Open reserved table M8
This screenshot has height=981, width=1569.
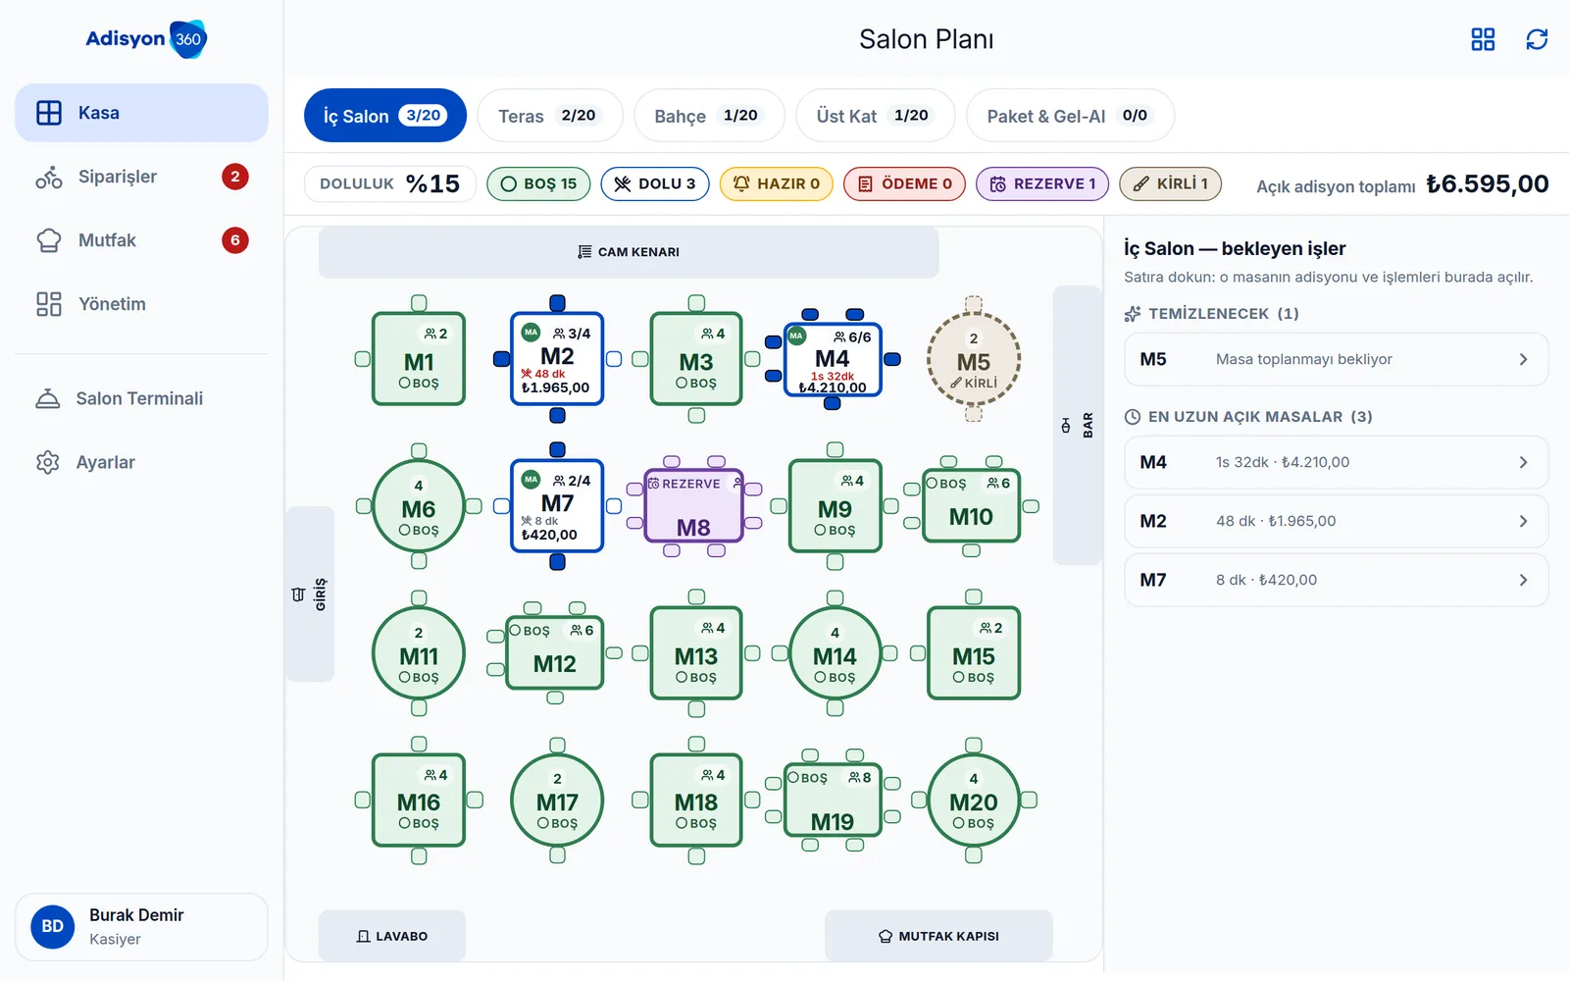pos(694,506)
